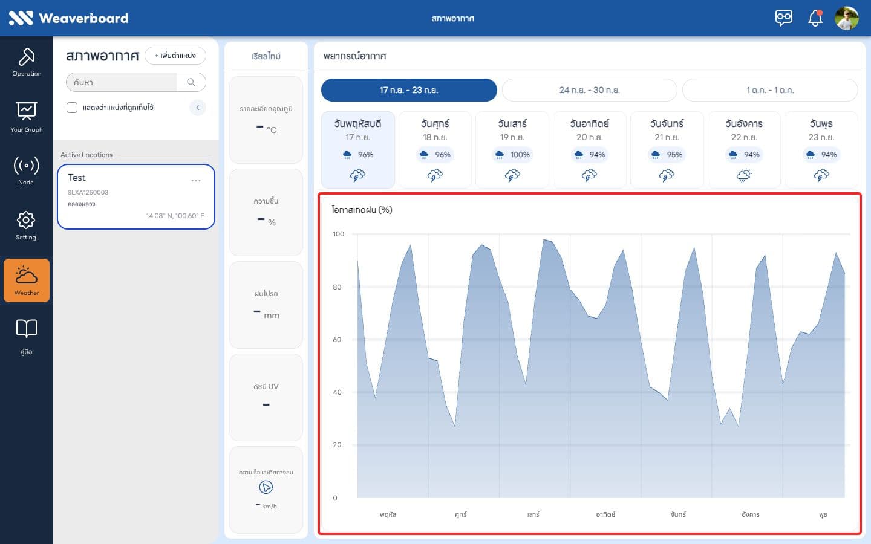Select the วันจันทร์ 21 ก.ย. day card
This screenshot has width=871, height=544.
(x=667, y=149)
